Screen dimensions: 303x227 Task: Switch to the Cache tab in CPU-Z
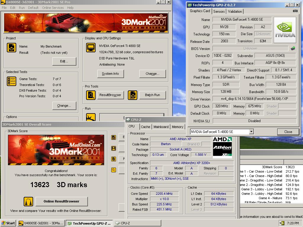tap(146, 127)
